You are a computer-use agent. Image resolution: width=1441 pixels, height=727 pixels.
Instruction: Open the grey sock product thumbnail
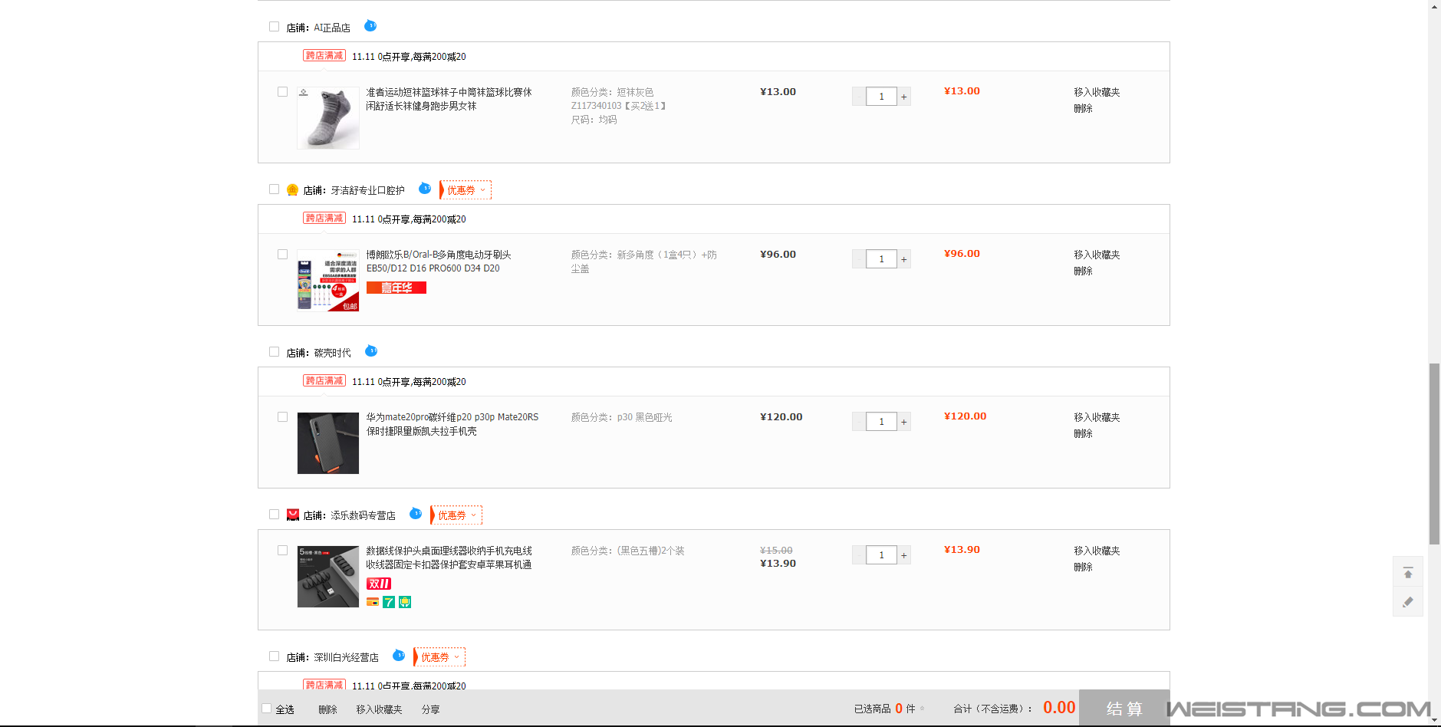tap(328, 118)
